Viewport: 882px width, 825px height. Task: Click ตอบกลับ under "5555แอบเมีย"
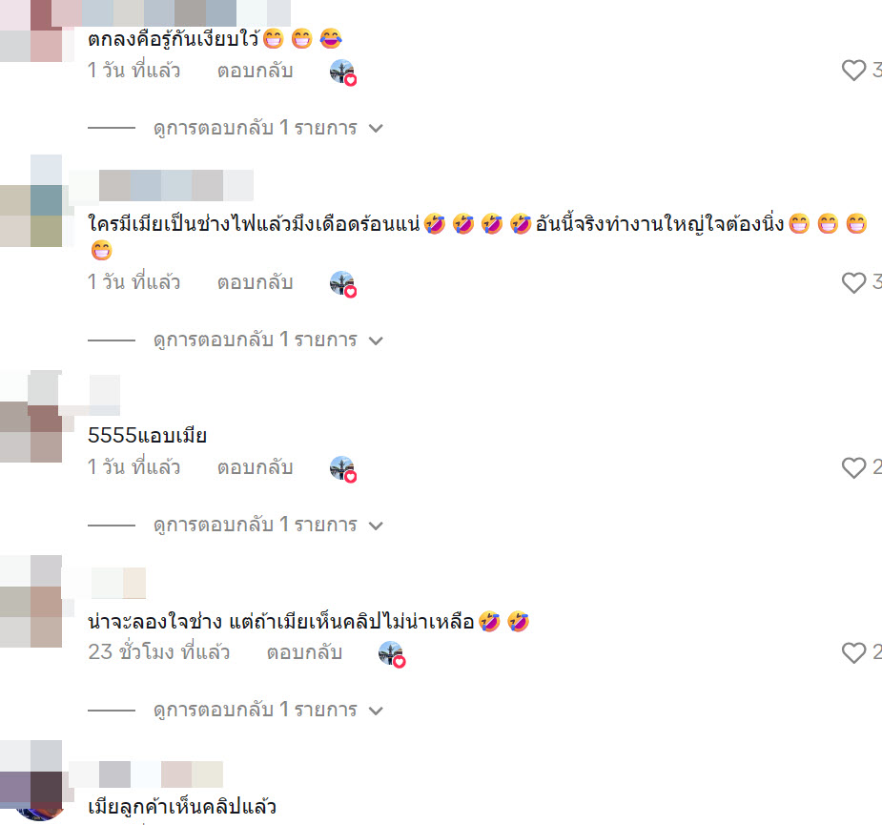(255, 467)
